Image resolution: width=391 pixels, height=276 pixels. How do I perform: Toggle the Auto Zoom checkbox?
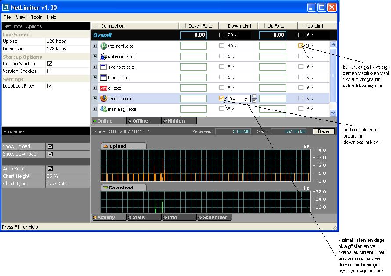50,169
